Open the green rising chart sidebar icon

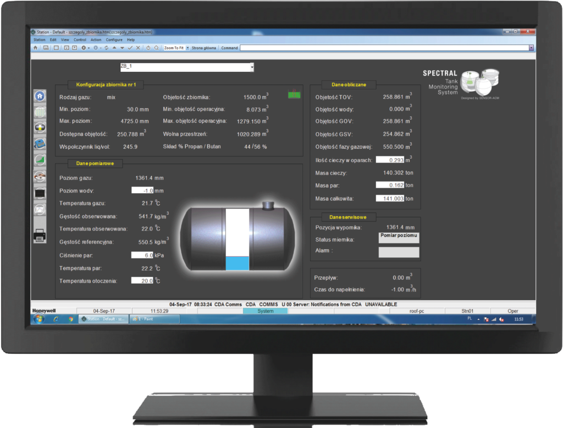40,160
